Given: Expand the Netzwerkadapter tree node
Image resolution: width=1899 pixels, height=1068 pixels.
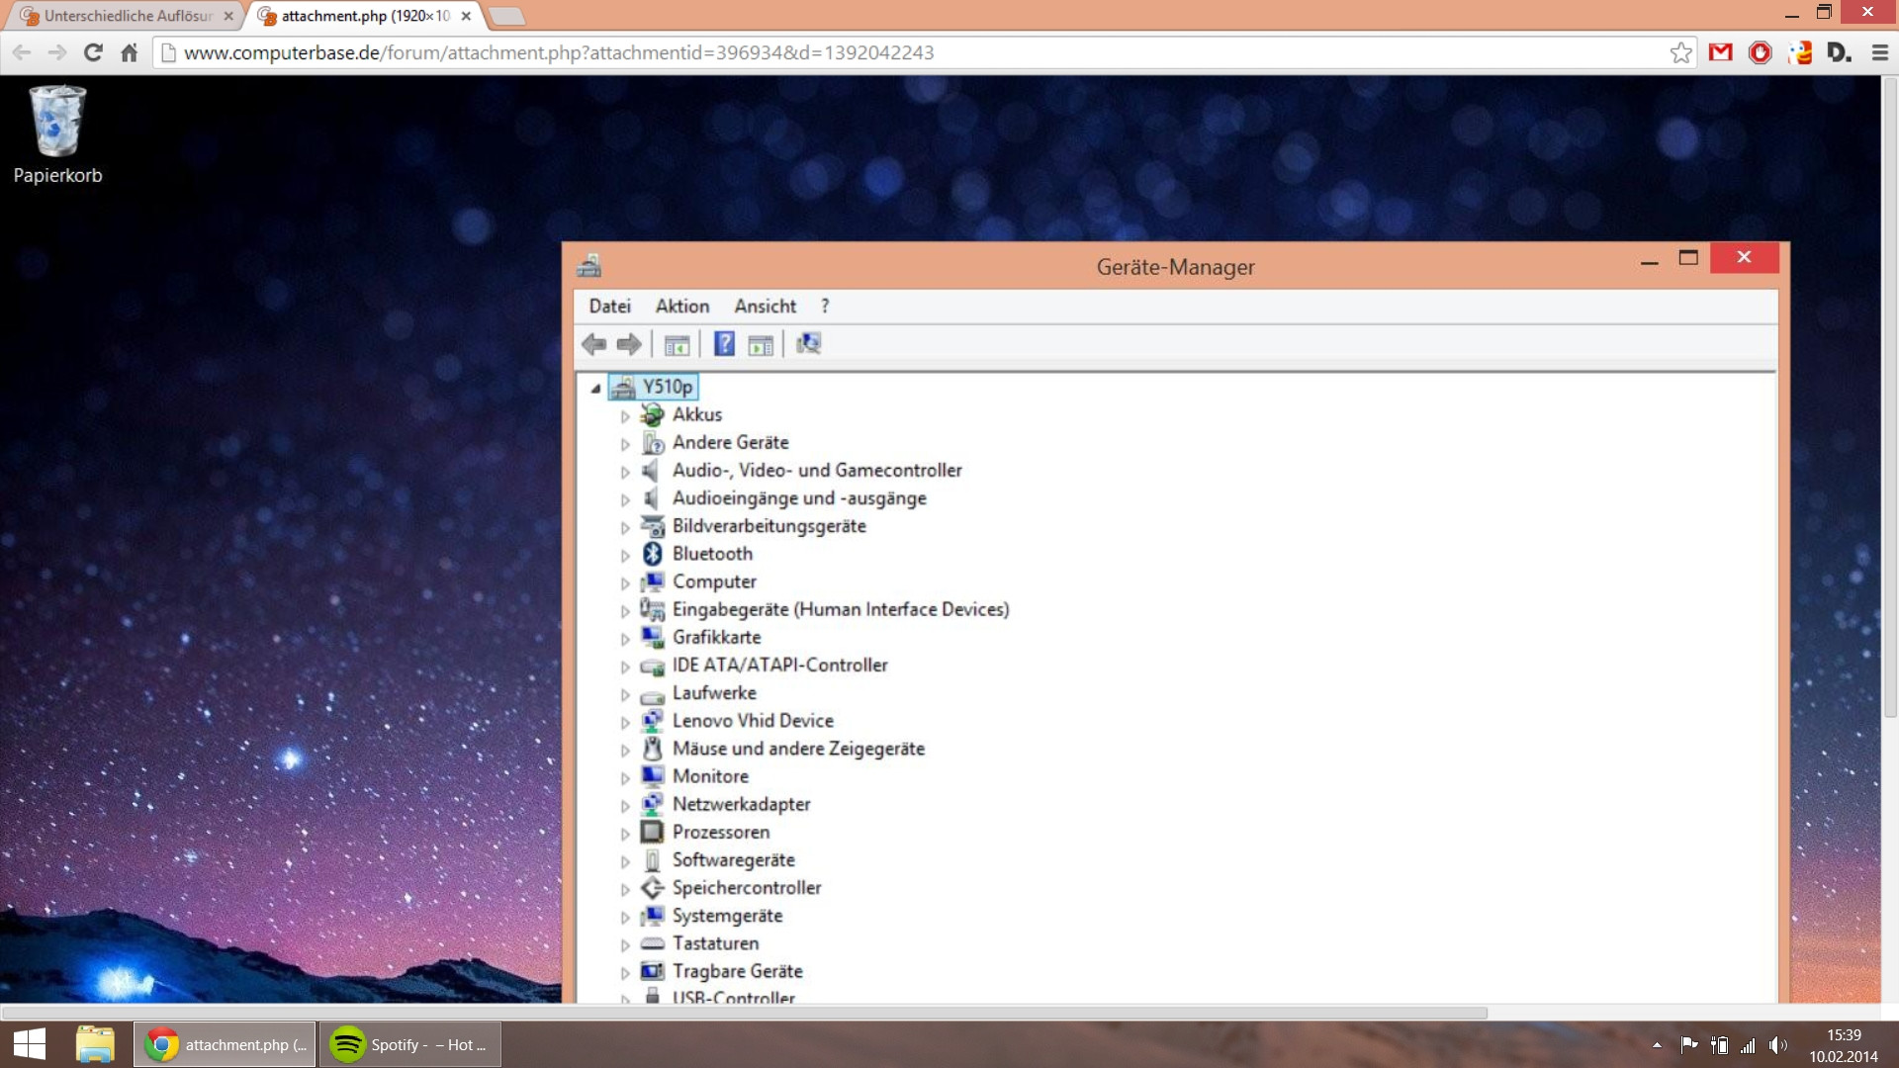Looking at the screenshot, I should coord(625,806).
